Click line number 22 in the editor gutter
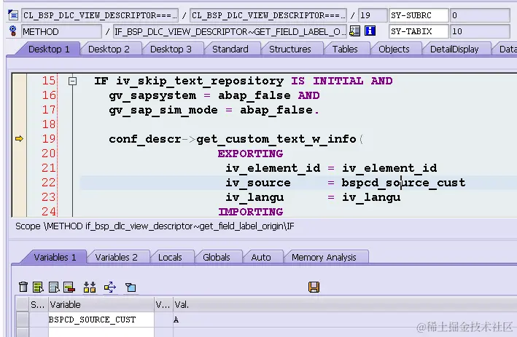 coord(49,182)
